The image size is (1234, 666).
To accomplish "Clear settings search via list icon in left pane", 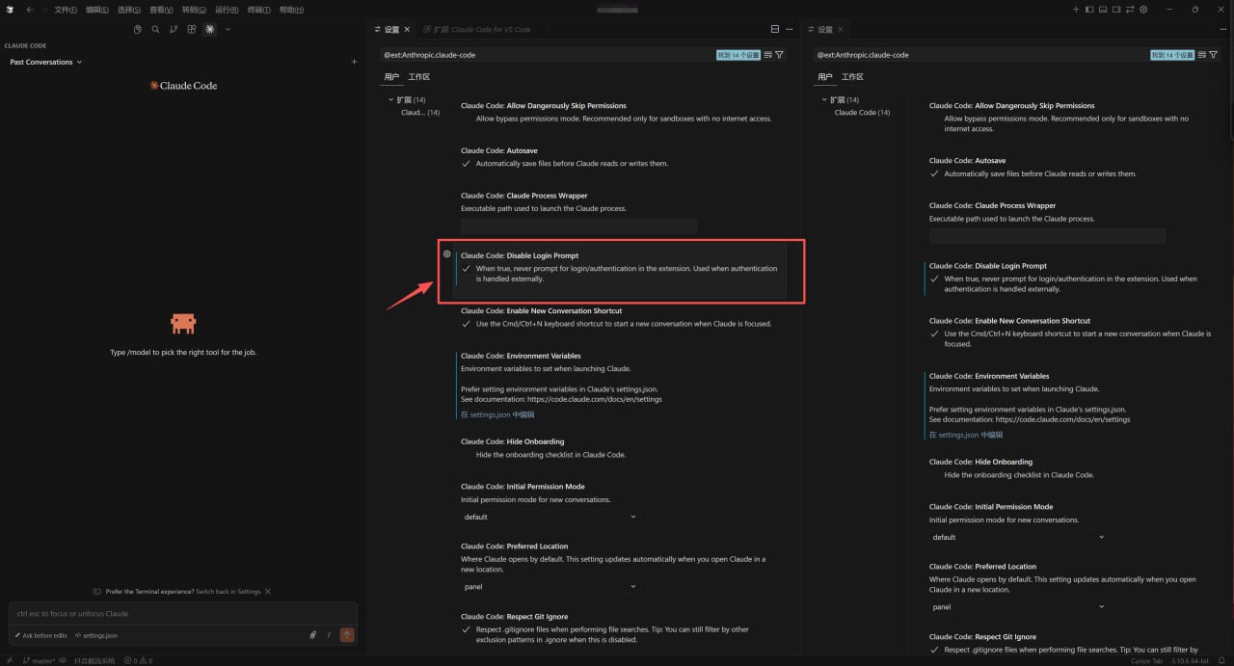I will (768, 55).
